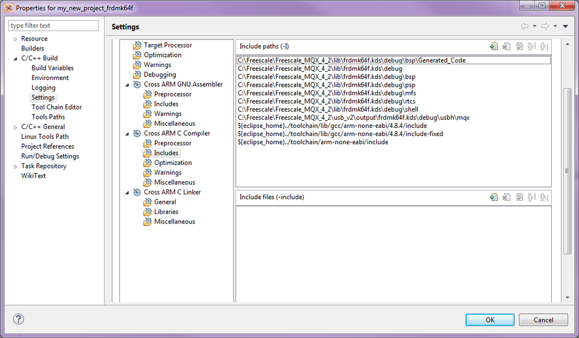Select Linux Tools Path
The image size is (579, 338).
tap(45, 137)
